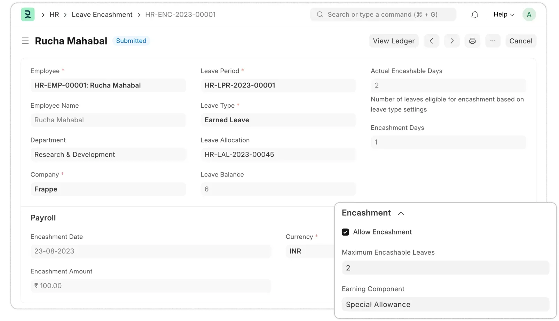This screenshot has height=321, width=559.
Task: Navigate to HR breadcrumb
Action: coord(54,15)
